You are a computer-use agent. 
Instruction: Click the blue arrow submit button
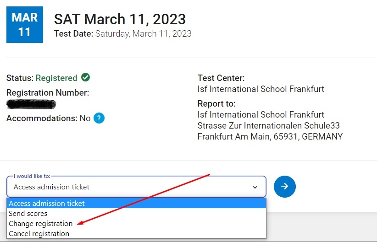pyautogui.click(x=284, y=186)
